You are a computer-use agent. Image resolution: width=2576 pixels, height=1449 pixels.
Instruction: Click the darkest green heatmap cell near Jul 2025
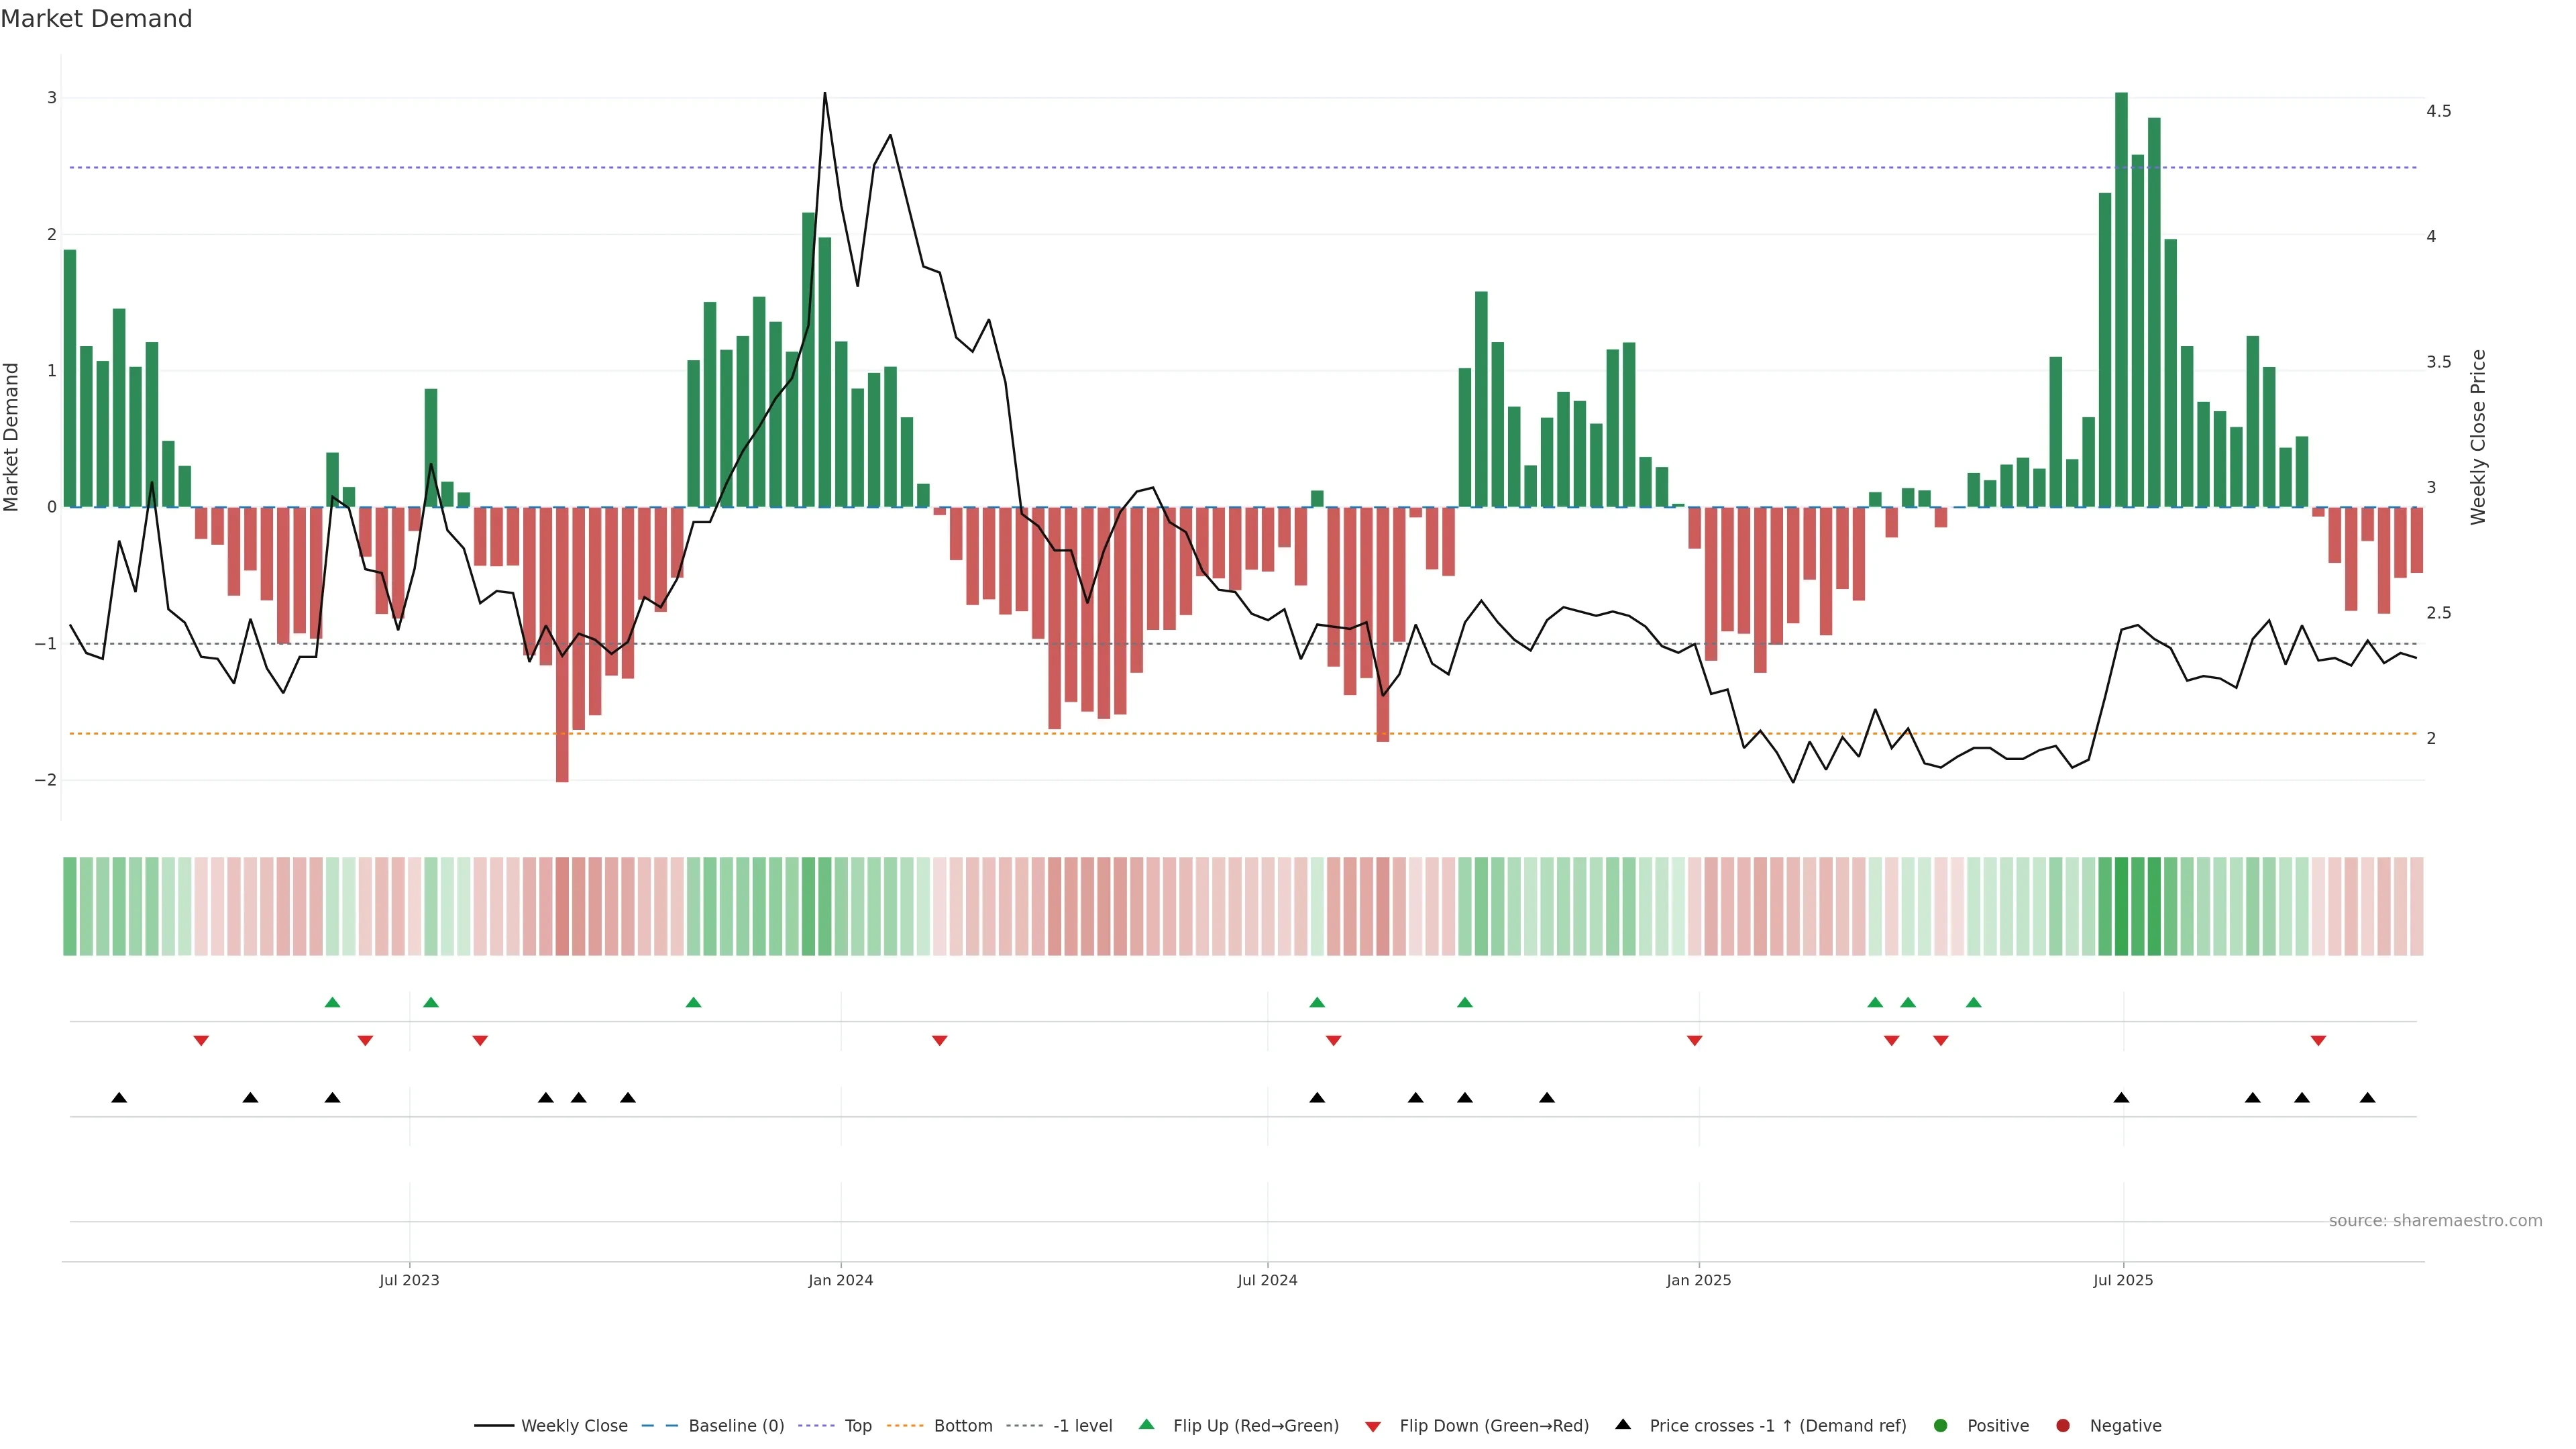point(2121,906)
